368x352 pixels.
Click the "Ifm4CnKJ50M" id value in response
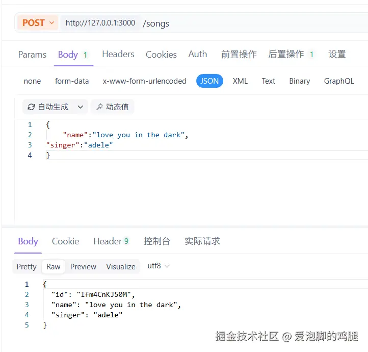[104, 294]
